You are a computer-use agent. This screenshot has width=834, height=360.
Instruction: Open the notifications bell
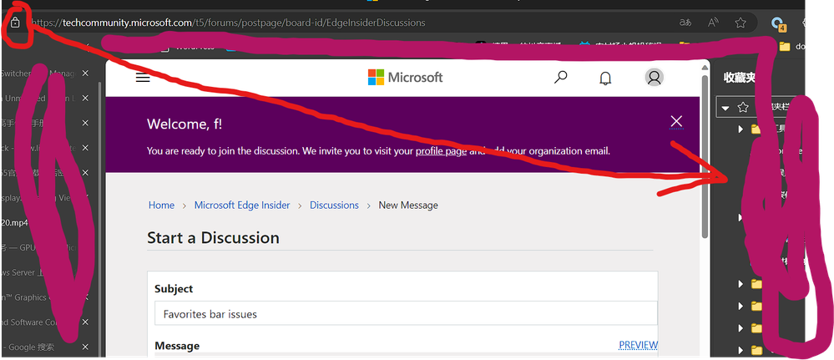[605, 79]
